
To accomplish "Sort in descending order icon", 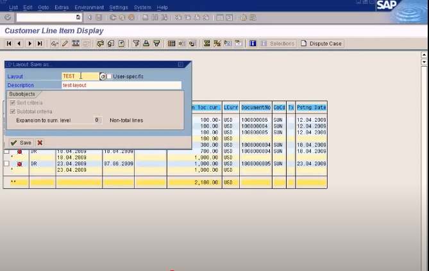I will 156,44.
